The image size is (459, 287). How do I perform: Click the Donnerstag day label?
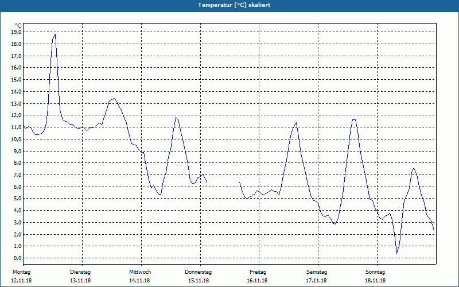click(198, 272)
